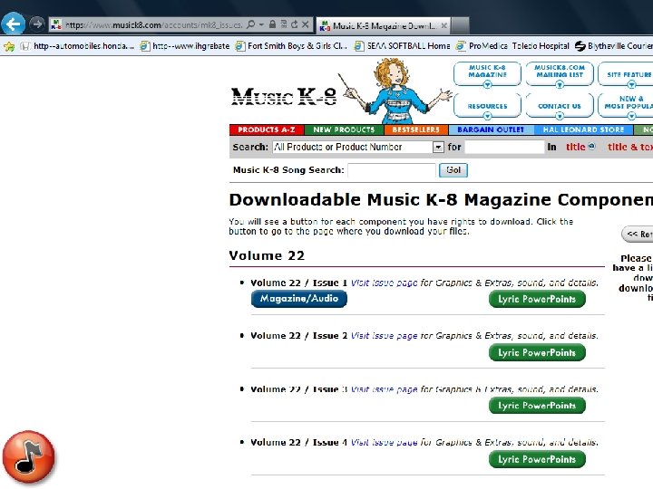Visit issue page for Volume 22 Issue 2
Screen dimensions: 653x489
click(x=384, y=336)
